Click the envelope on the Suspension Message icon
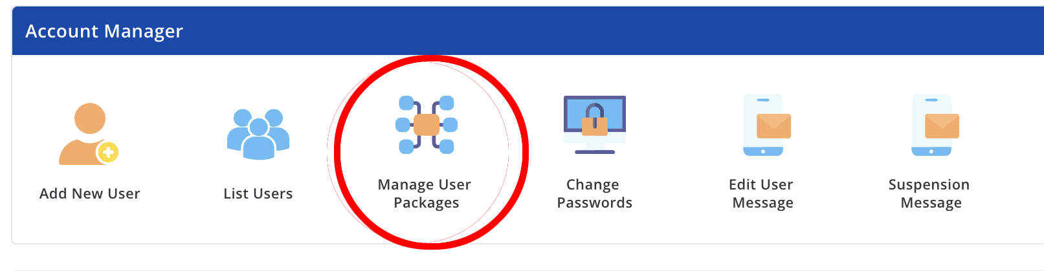 coord(942,126)
